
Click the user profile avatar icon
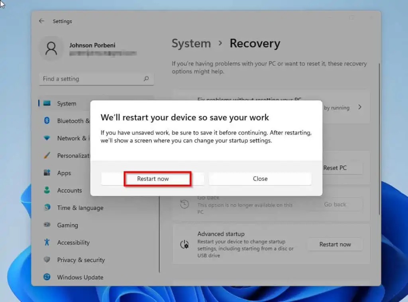point(51,49)
